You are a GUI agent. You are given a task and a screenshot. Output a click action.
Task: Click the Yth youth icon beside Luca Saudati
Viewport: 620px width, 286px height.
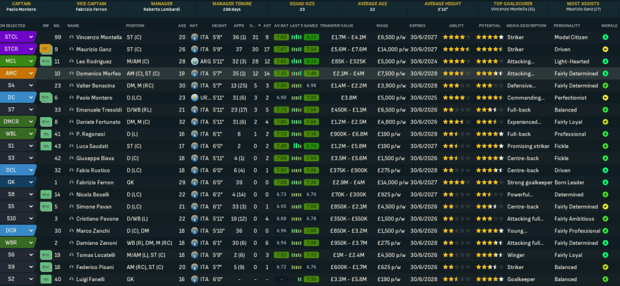(x=45, y=146)
